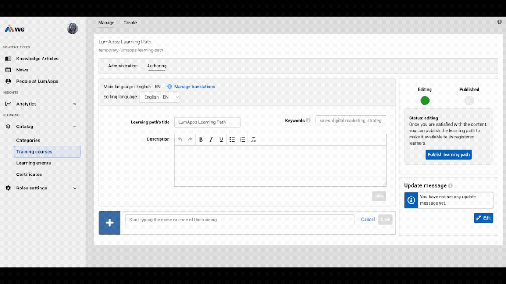Open the Administration tab
Viewport: 506px width, 284px height.
(x=123, y=66)
